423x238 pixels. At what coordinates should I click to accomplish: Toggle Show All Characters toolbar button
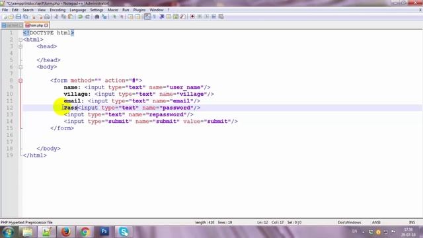point(155,17)
